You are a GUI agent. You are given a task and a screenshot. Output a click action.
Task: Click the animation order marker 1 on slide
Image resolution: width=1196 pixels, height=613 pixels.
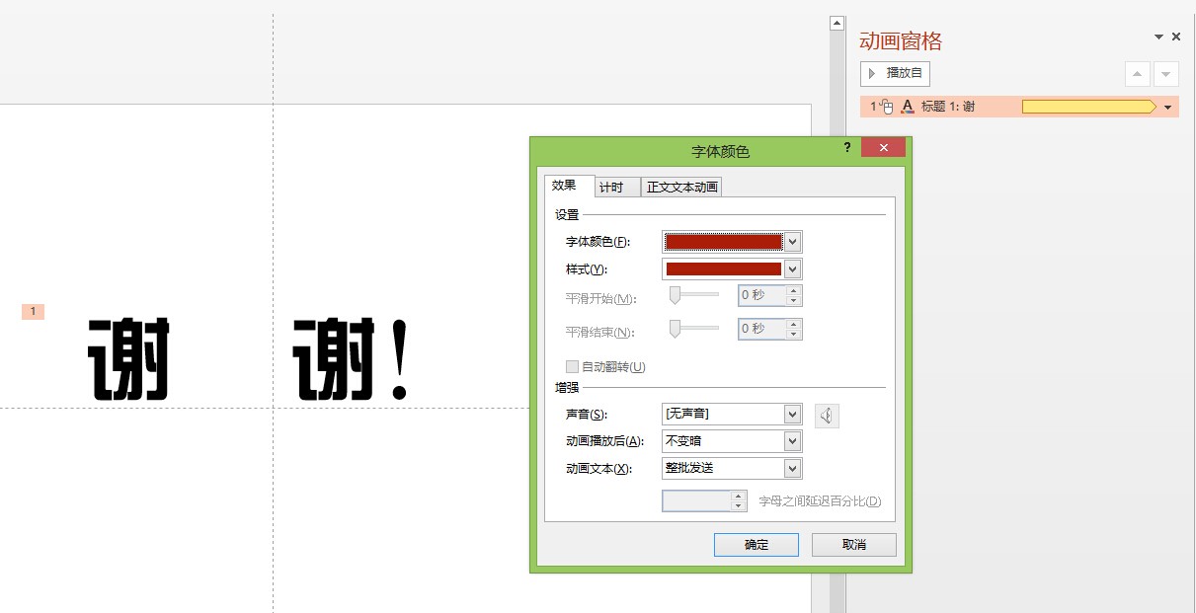click(33, 312)
